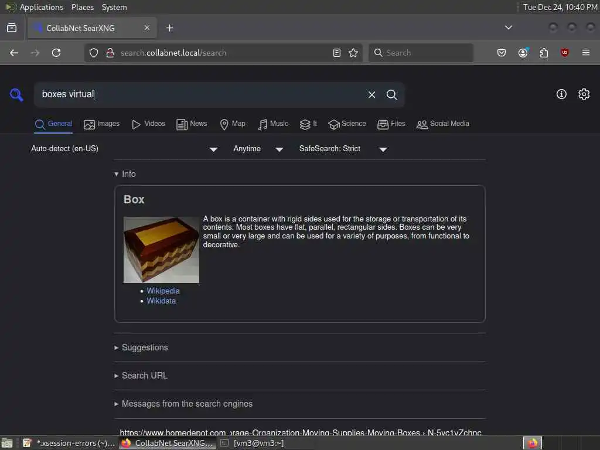Open the Anytime time range dropdown
600x450 pixels.
point(258,149)
